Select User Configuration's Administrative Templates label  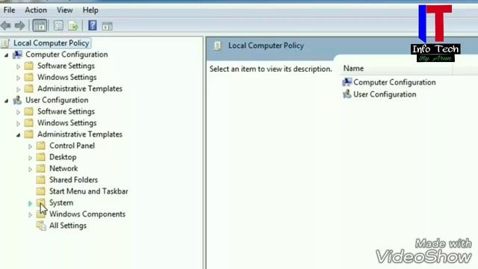coord(80,134)
